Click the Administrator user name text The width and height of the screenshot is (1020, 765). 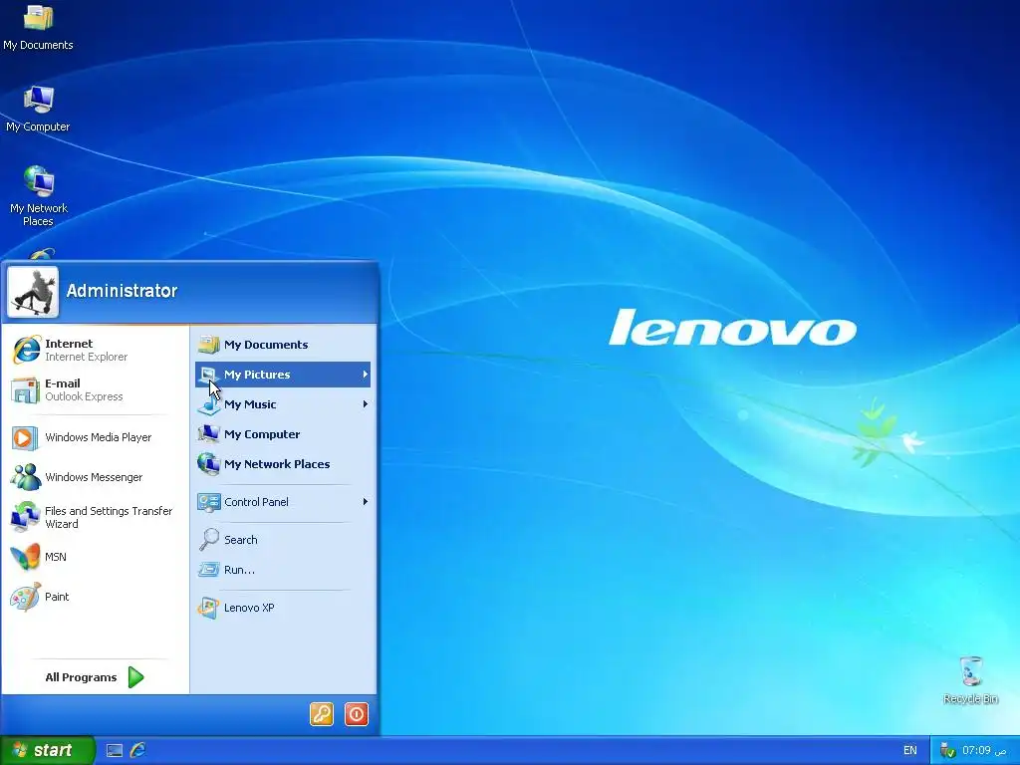click(x=122, y=291)
